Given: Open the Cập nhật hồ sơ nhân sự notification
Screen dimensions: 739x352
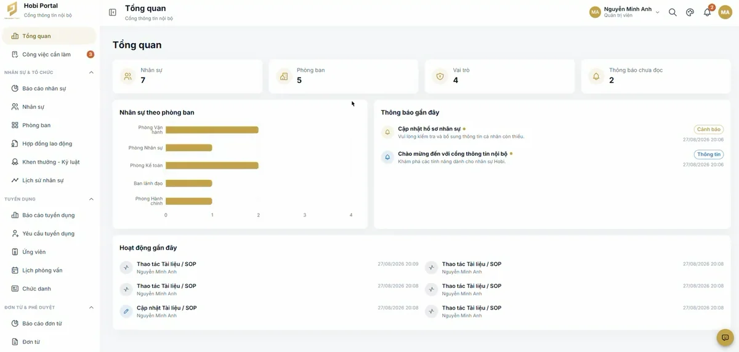Looking at the screenshot, I should pos(552,132).
